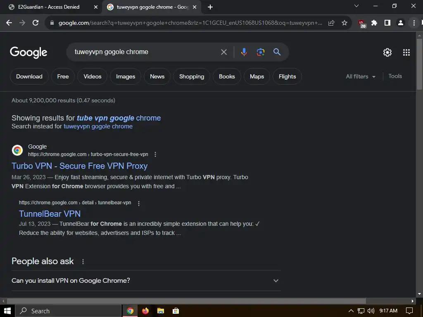The height and width of the screenshot is (317, 423).
Task: Switch to News results
Action: pyautogui.click(x=157, y=76)
